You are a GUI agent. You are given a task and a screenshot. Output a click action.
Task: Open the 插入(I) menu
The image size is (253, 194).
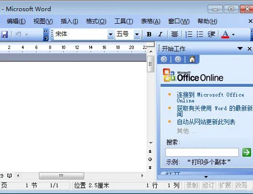tap(69, 21)
